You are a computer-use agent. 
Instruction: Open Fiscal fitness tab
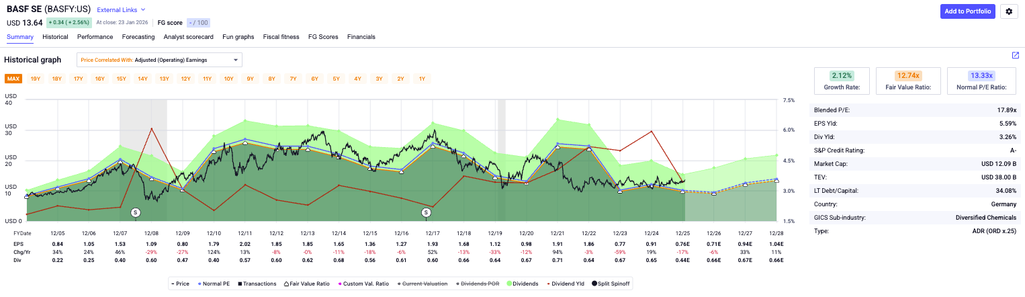281,37
